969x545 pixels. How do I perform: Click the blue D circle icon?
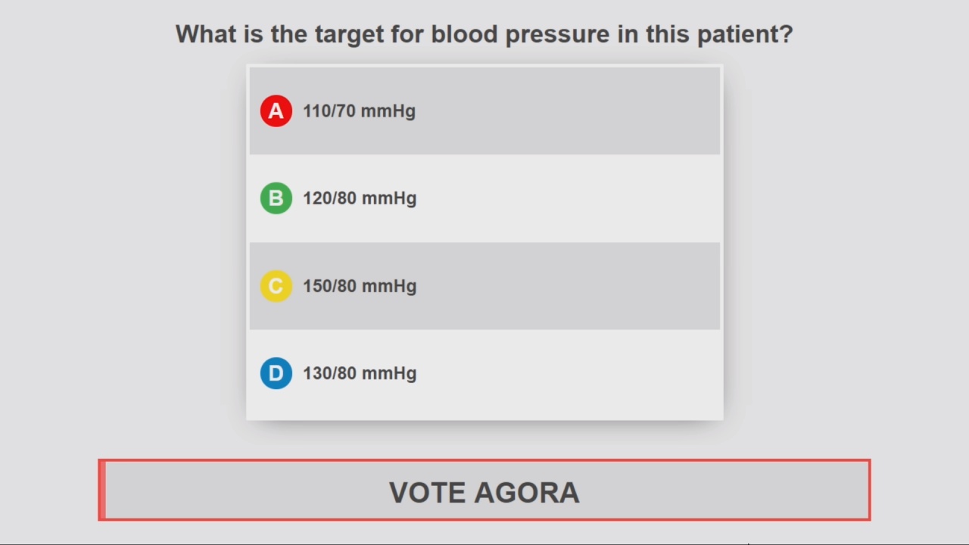pos(276,373)
